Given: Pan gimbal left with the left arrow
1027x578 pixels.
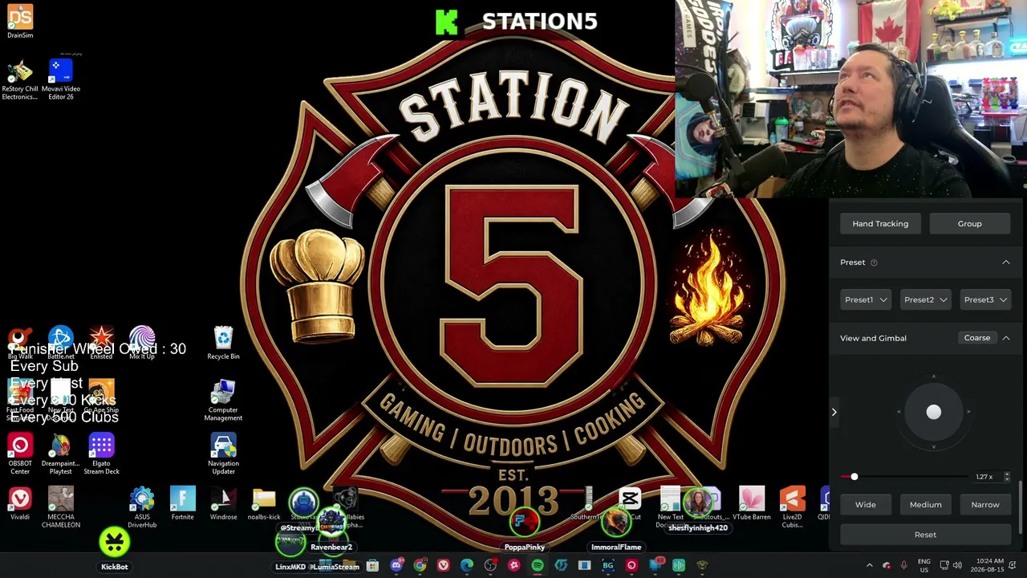Looking at the screenshot, I should click(899, 412).
